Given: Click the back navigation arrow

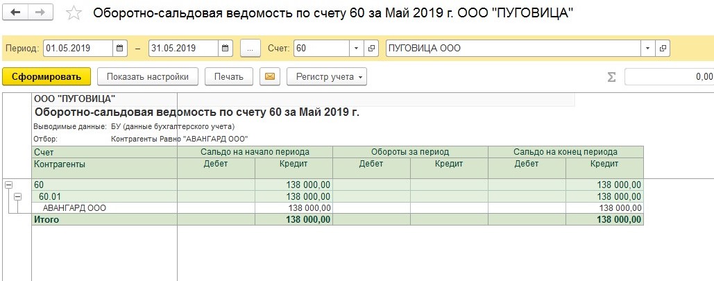Looking at the screenshot, I should pos(16,13).
